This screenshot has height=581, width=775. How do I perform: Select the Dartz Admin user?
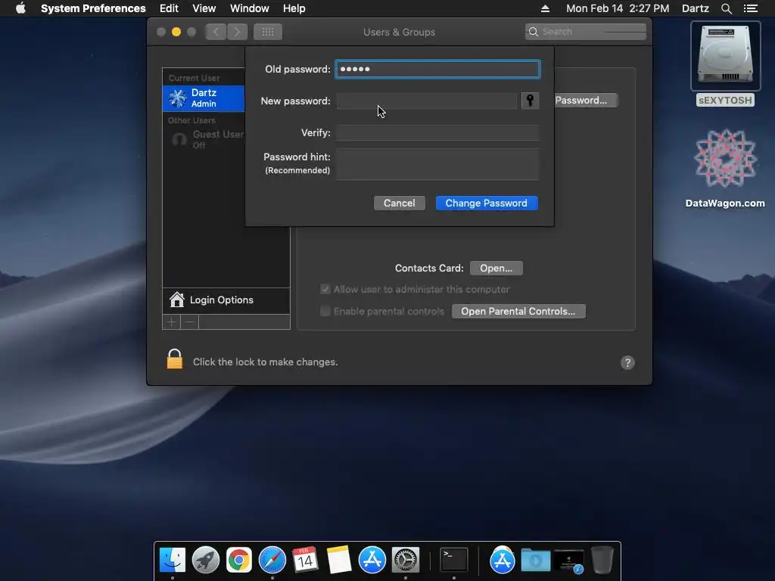[204, 98]
